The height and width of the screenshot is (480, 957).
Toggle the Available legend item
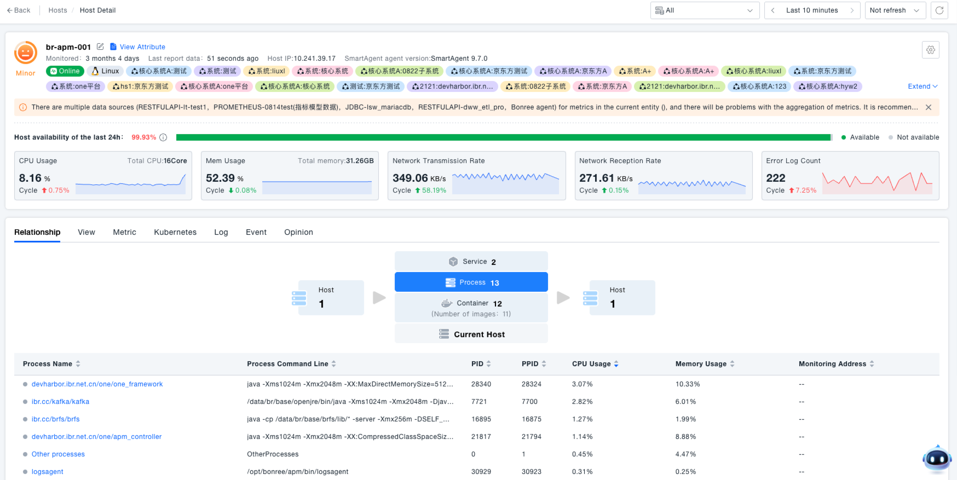tap(860, 137)
